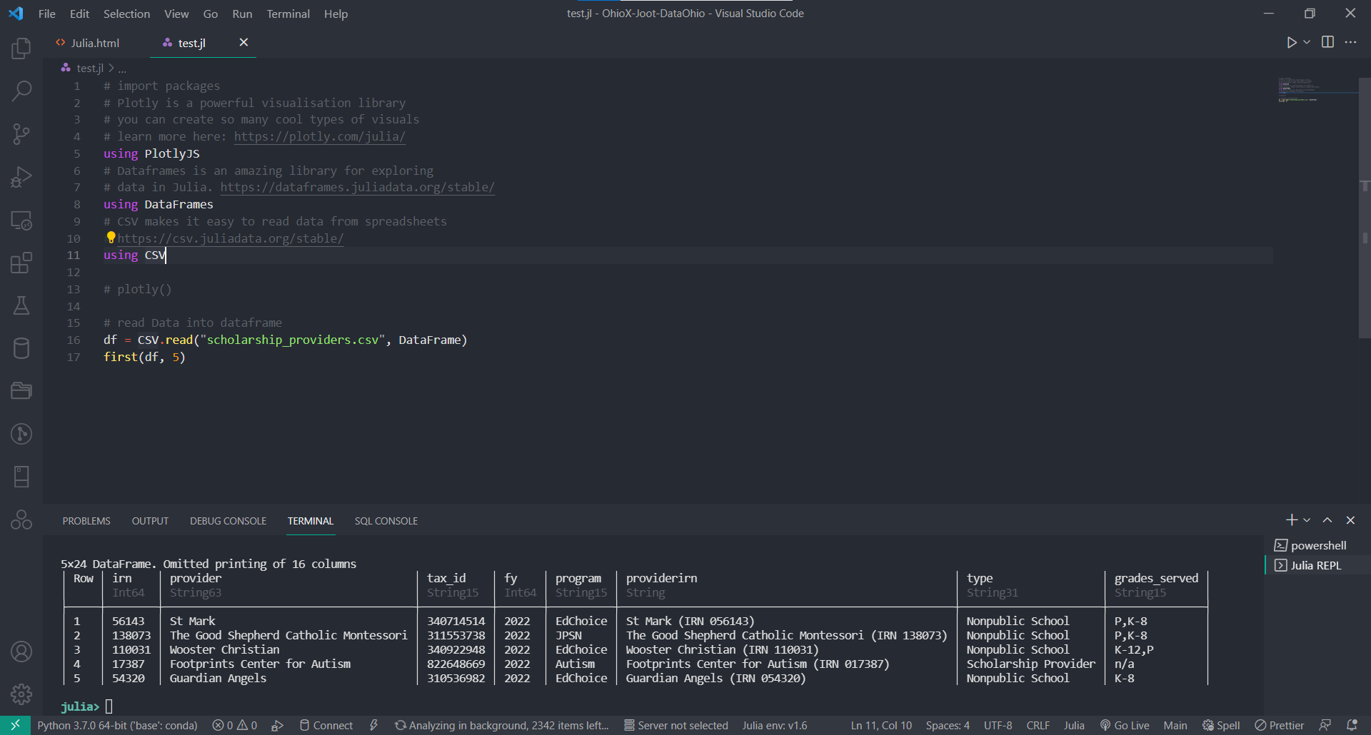Open the Remote Explorer view
The image size is (1371, 735).
tap(21, 220)
